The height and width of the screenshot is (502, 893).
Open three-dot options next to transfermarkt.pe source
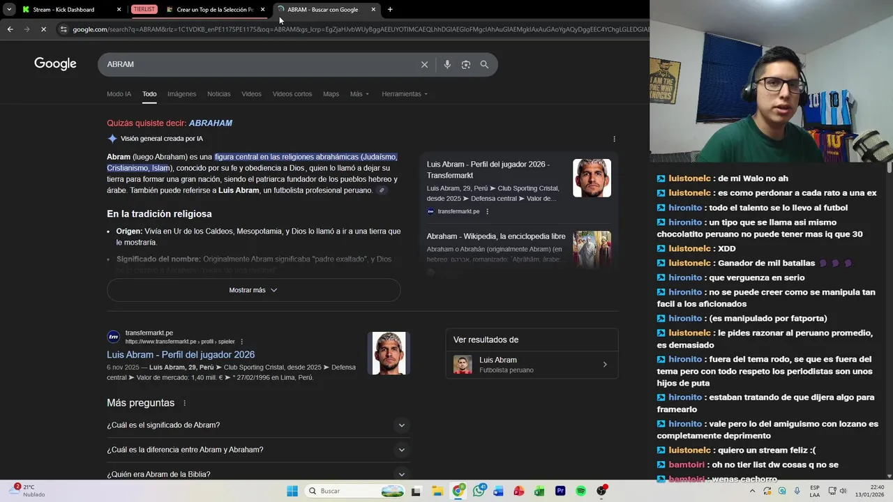tap(487, 211)
